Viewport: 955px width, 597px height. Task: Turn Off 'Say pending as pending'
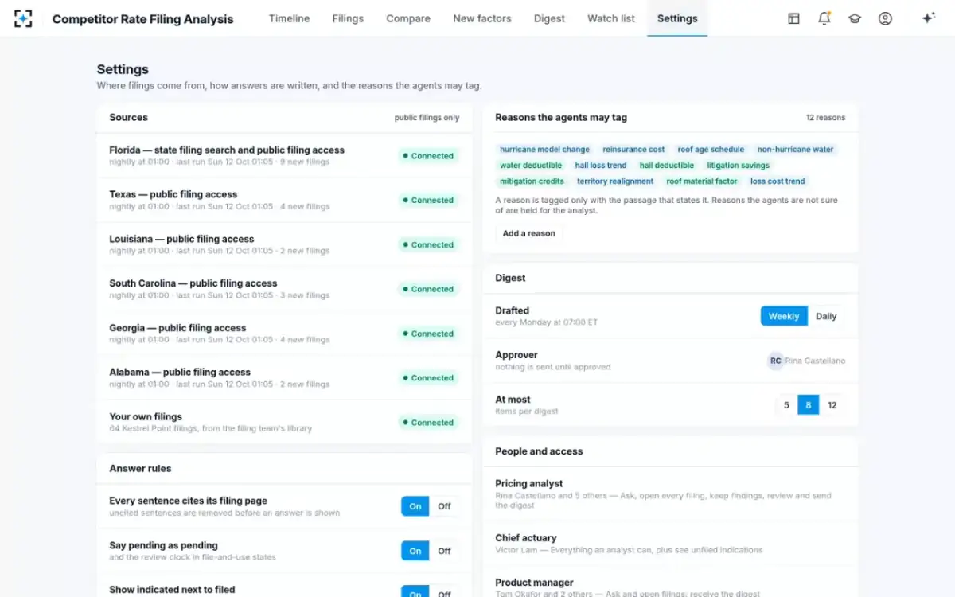click(x=444, y=551)
